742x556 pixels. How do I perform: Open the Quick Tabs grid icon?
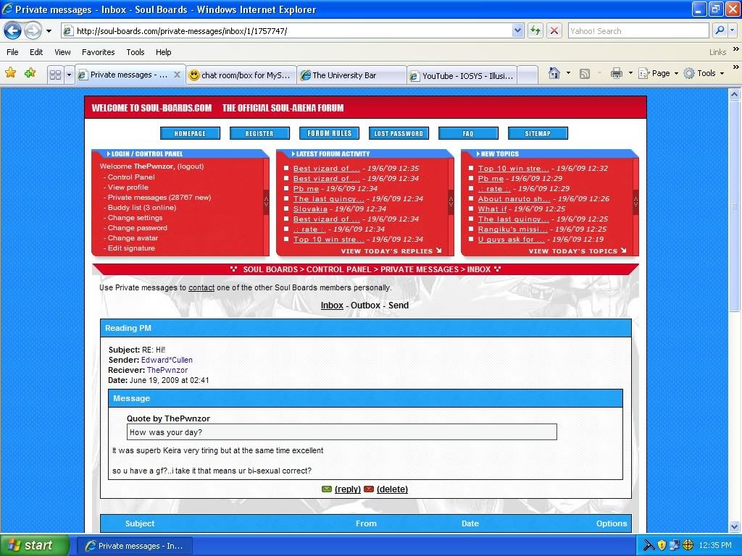(x=55, y=75)
